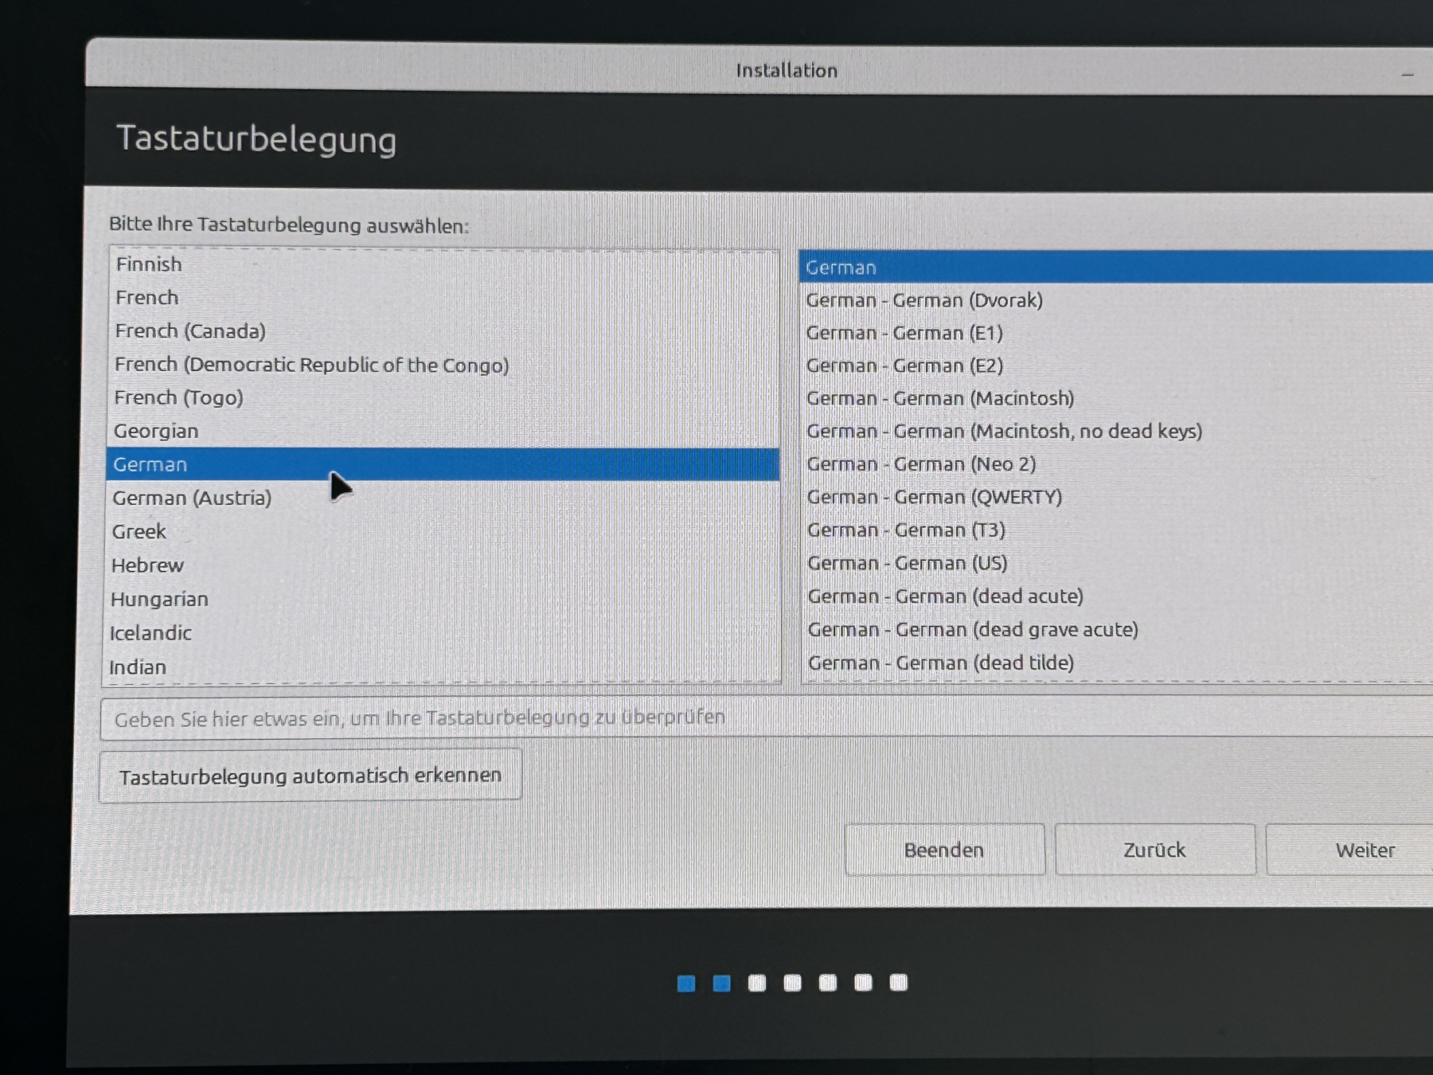The height and width of the screenshot is (1075, 1433).
Task: Choose German - German (Macintosh) variant
Action: click(940, 398)
